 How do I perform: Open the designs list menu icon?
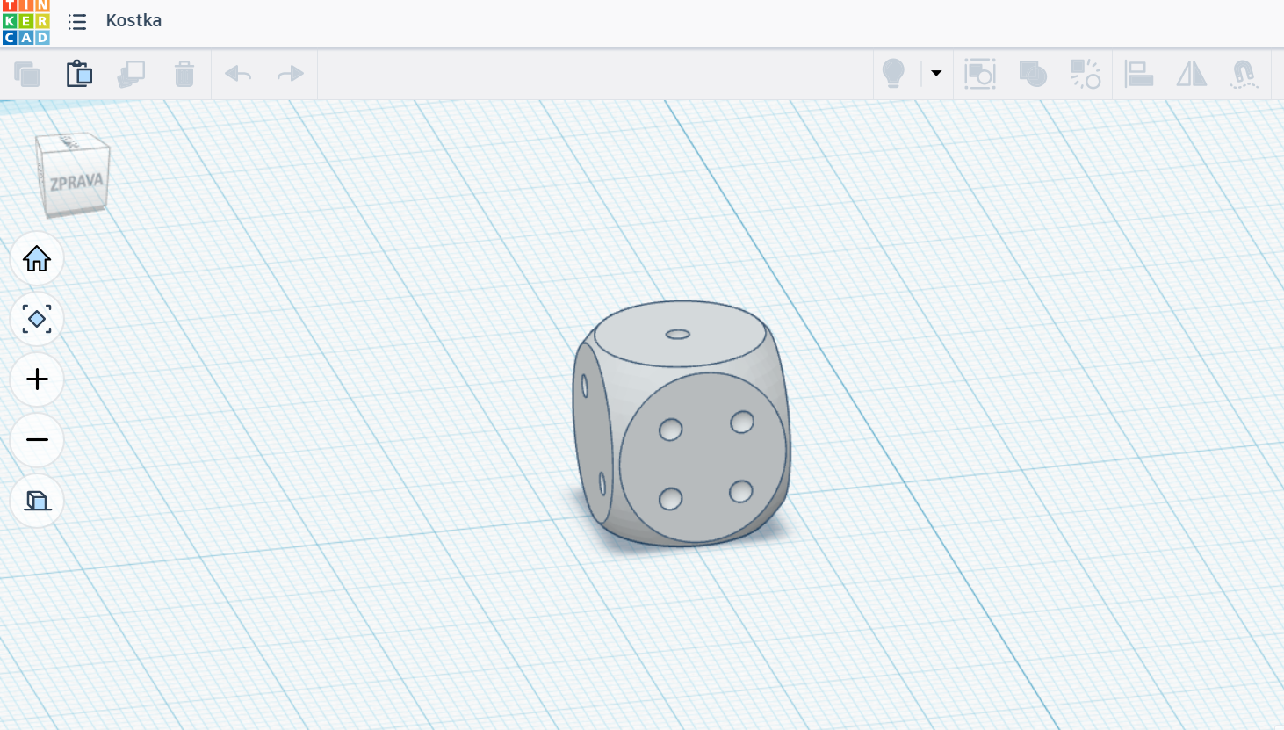pyautogui.click(x=77, y=22)
